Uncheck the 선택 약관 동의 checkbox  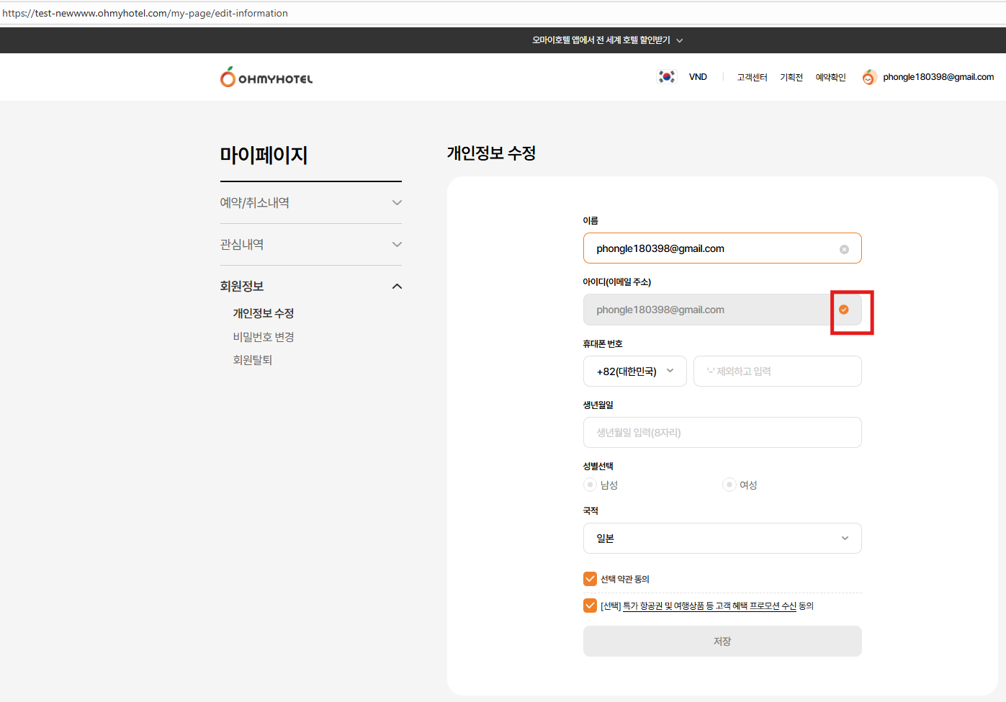(590, 579)
